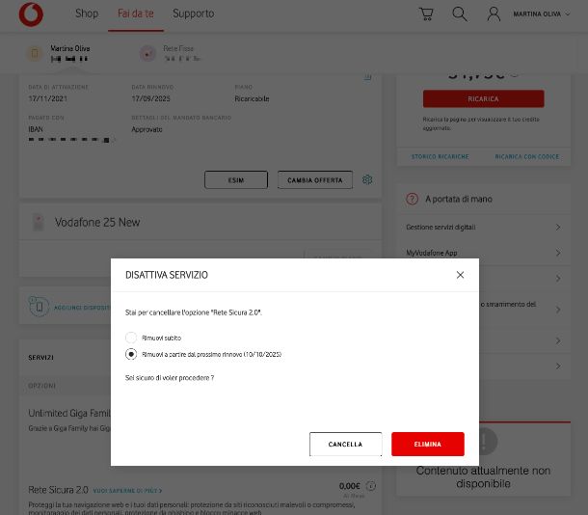The height and width of the screenshot is (515, 588).
Task: Open the chevron beside smarrimento del
Action: [x=558, y=310]
